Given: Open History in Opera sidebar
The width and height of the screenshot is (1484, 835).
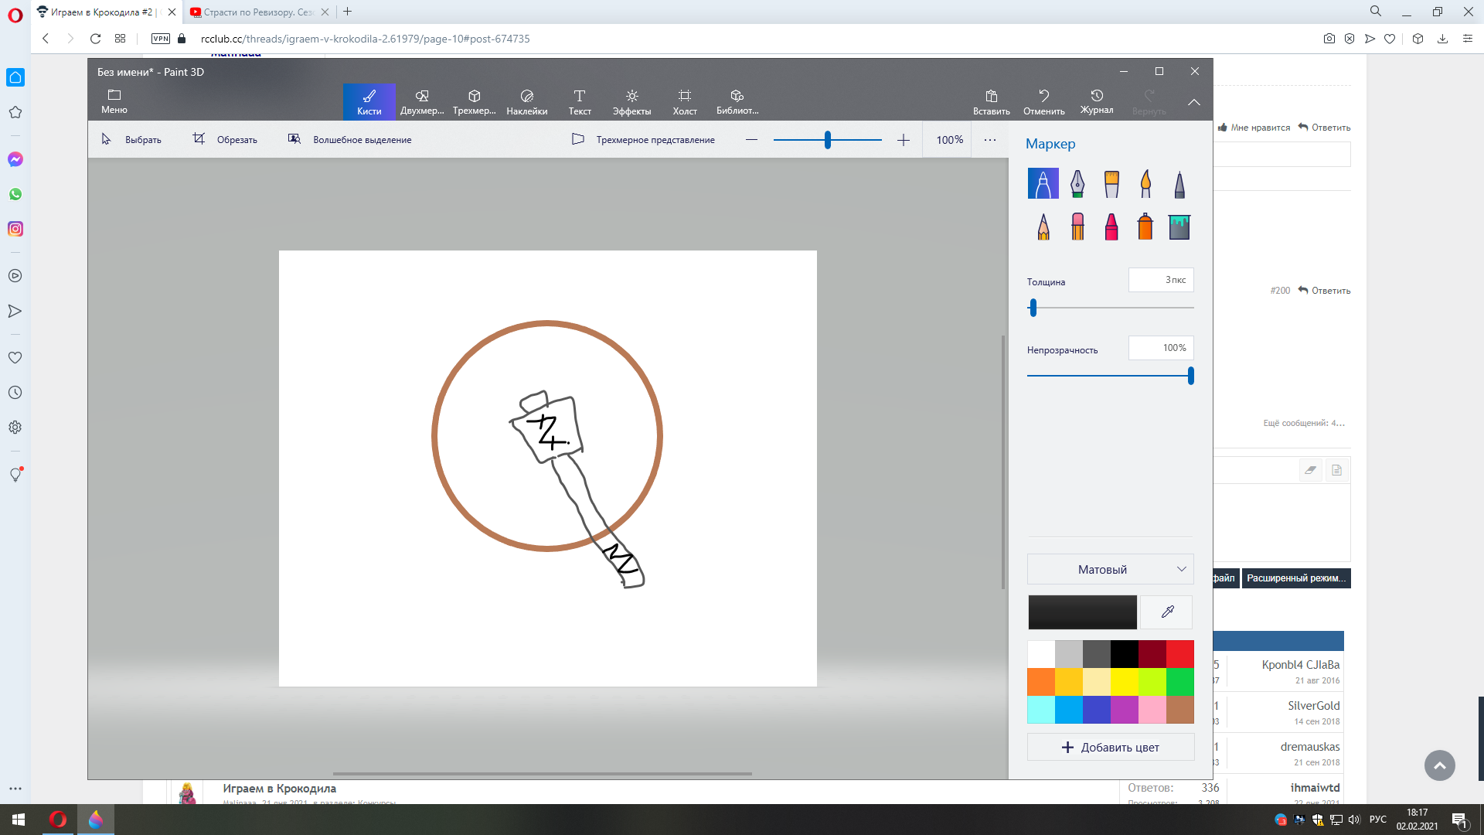Looking at the screenshot, I should [x=15, y=393].
